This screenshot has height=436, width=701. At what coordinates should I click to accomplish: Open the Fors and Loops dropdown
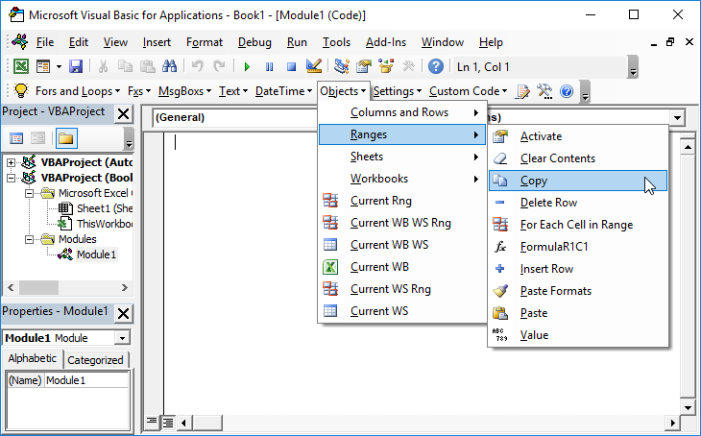coord(73,91)
